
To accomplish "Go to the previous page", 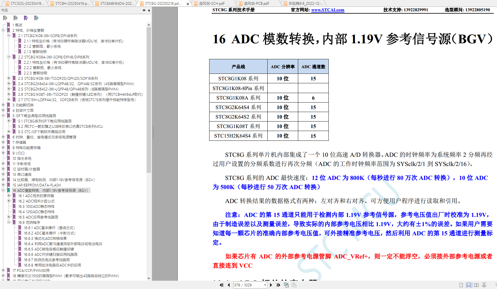I will 228,285.
